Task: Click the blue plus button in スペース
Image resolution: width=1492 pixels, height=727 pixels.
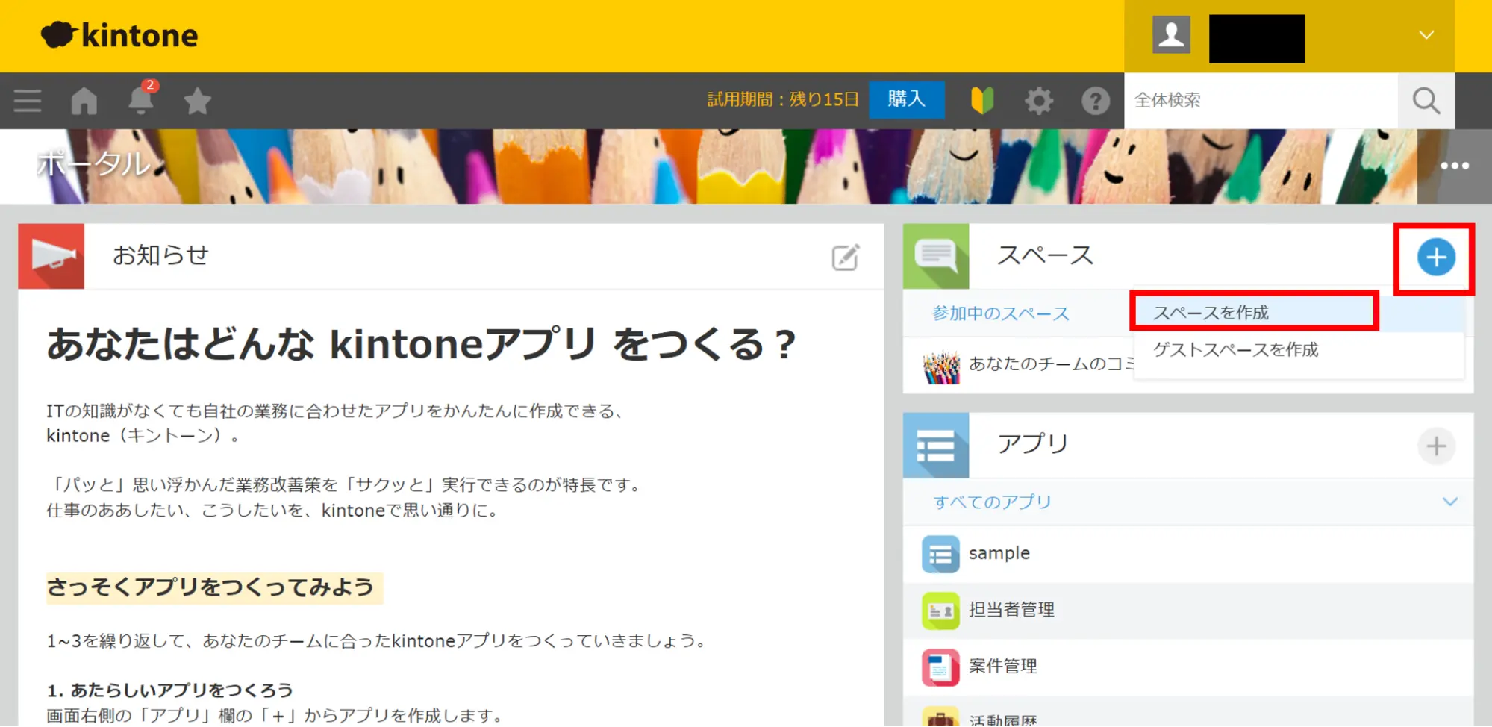Action: pyautogui.click(x=1435, y=258)
